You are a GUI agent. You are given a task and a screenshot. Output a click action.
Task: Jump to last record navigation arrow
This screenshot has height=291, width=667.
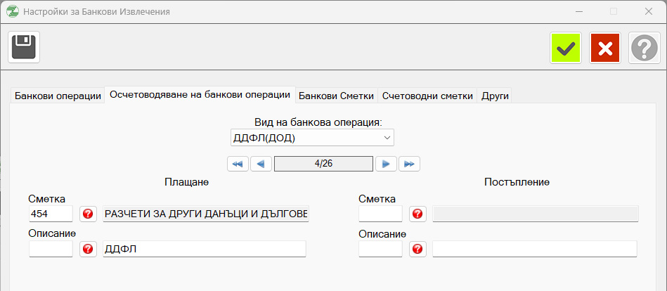point(409,164)
